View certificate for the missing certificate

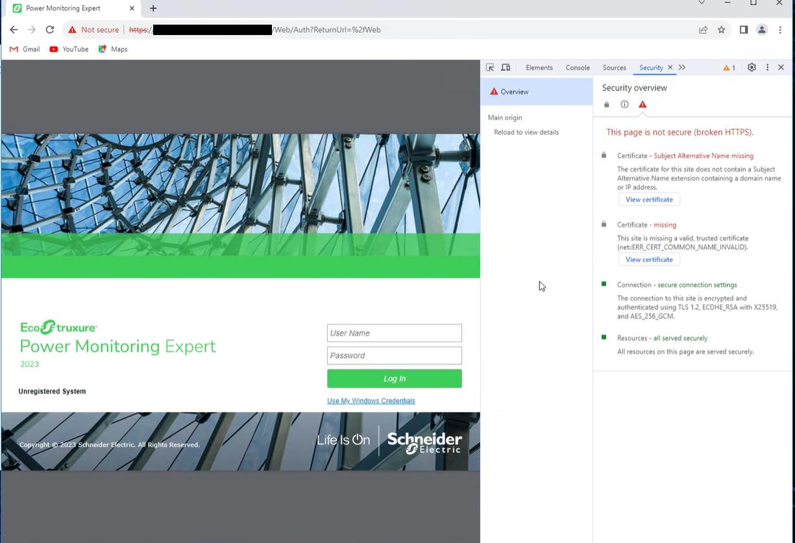pyautogui.click(x=649, y=259)
